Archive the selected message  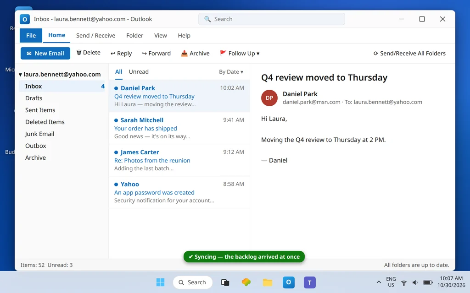pos(195,53)
